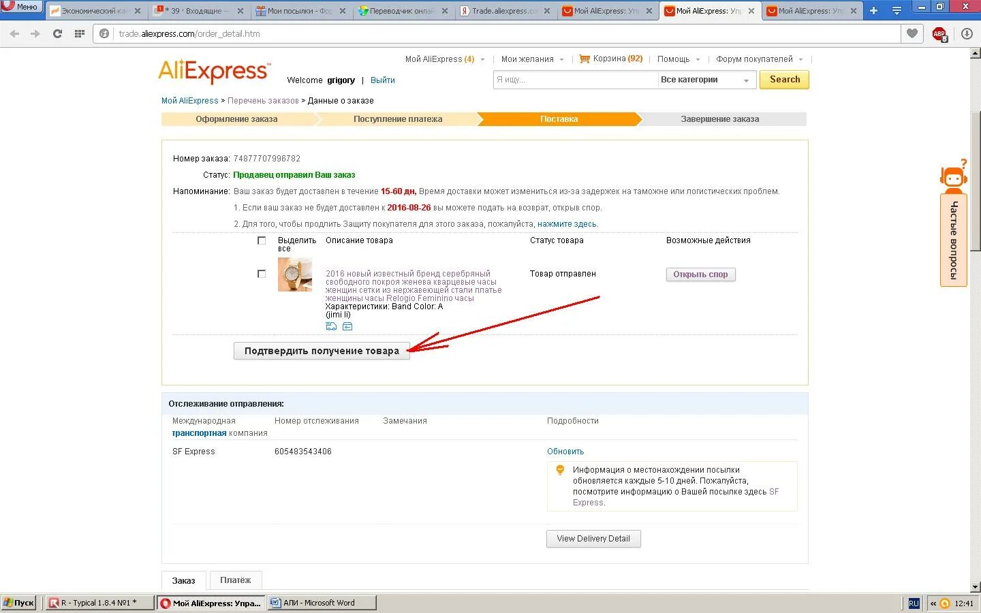Close the Trade.aliexpress.com tab
The height and width of the screenshot is (613, 981).
(x=547, y=11)
